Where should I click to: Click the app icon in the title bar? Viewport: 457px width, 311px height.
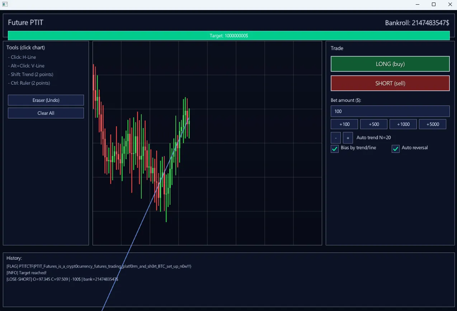click(x=5, y=5)
